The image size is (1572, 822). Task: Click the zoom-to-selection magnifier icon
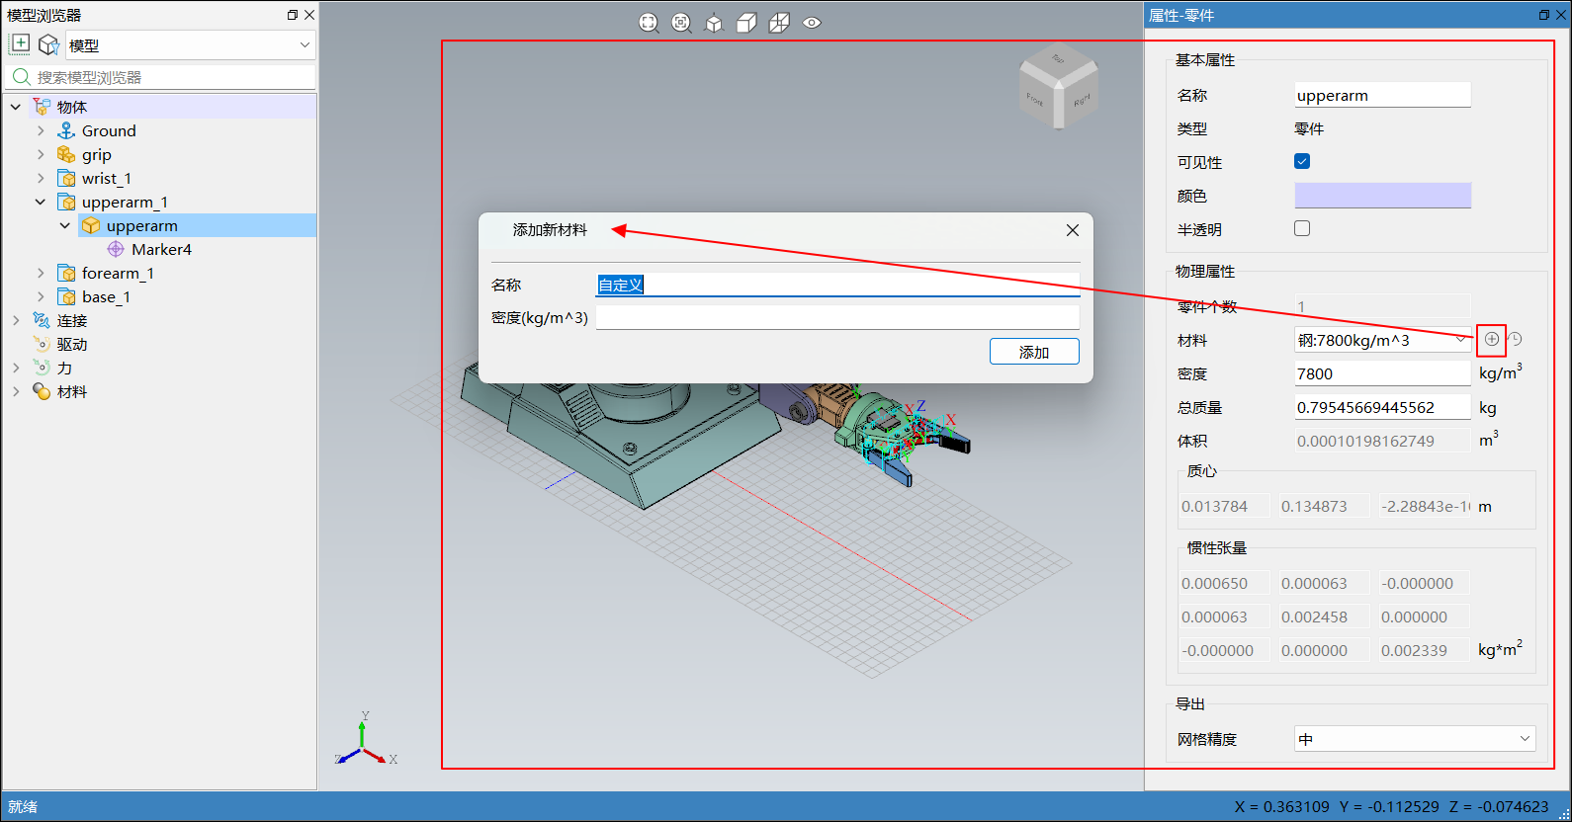681,23
